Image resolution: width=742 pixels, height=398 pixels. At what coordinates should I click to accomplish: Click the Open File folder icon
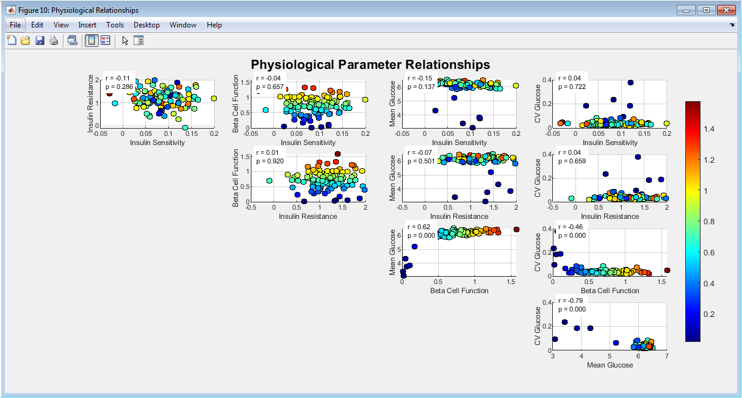[x=26, y=41]
